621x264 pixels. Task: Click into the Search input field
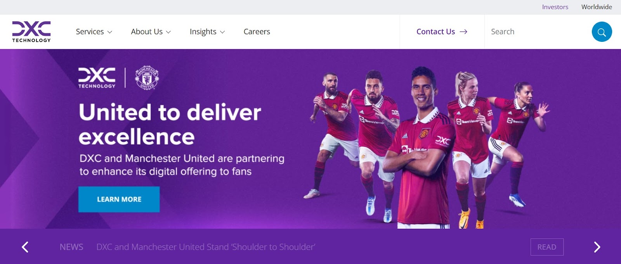(x=538, y=32)
